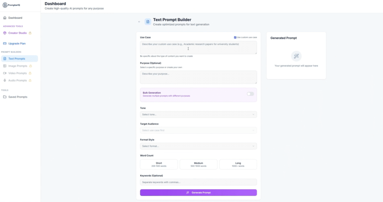Click the Video Prompts camera icon
Viewport: 383px width, 202px height.
point(5,73)
